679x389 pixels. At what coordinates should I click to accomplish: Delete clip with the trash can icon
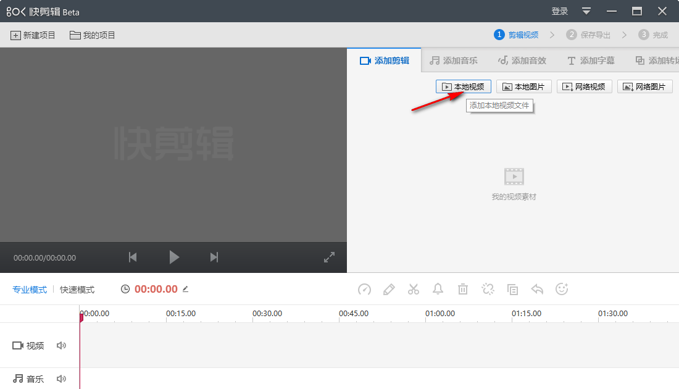[x=463, y=289]
